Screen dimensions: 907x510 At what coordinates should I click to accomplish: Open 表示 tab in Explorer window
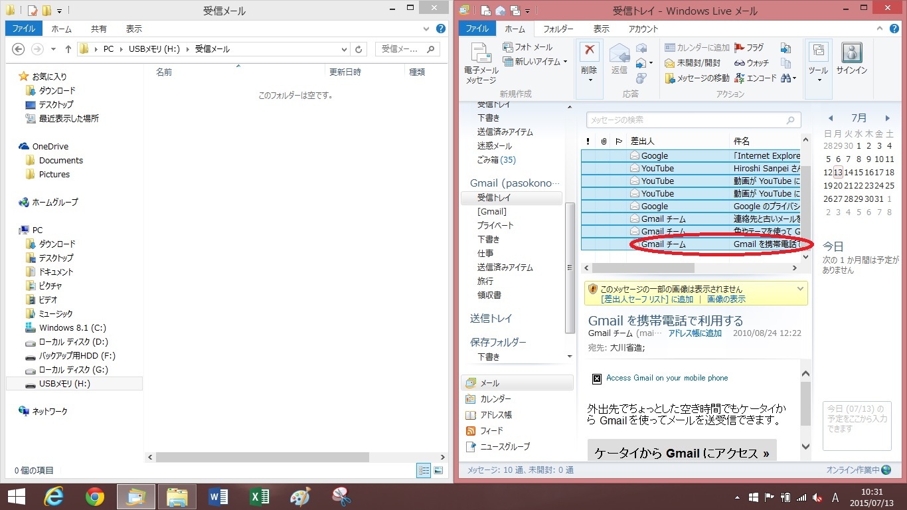tap(133, 29)
